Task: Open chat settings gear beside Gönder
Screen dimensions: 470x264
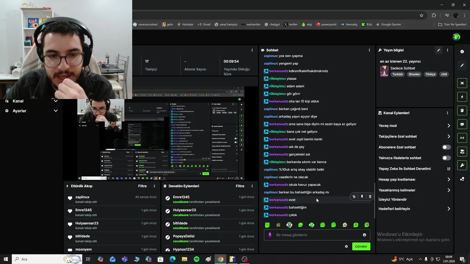Action: [x=346, y=246]
